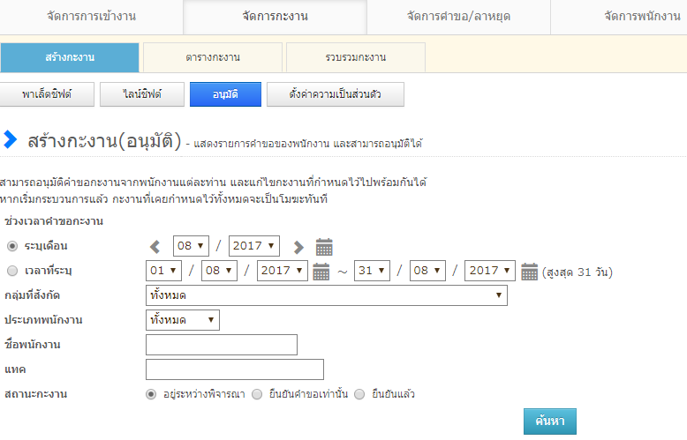Choose ยืนยันคำขอเท่านั้น status radio
The height and width of the screenshot is (440, 687).
click(257, 394)
